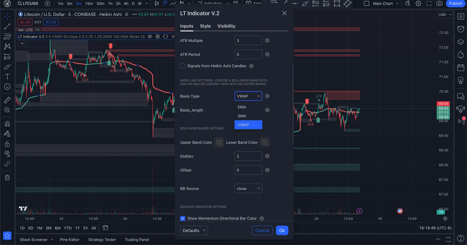Open the Pine Editor tab
The height and width of the screenshot is (245, 467).
pos(70,240)
